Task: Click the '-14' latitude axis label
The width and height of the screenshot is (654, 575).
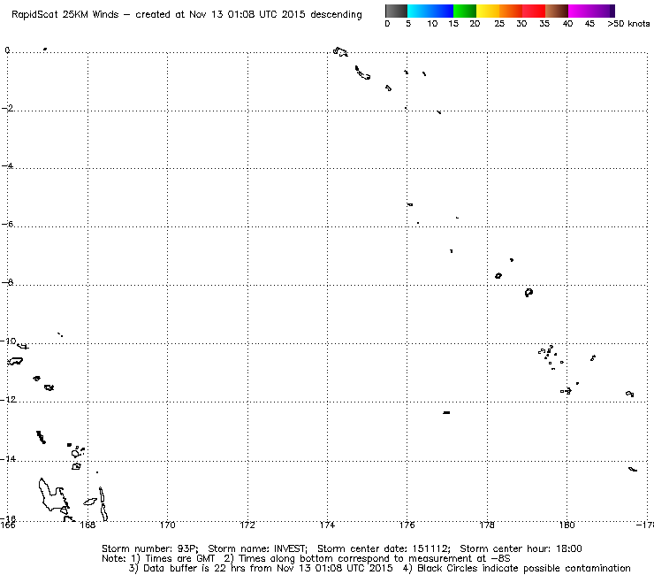Action: (8, 458)
